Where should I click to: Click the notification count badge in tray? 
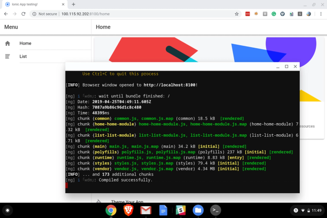pos(296,210)
